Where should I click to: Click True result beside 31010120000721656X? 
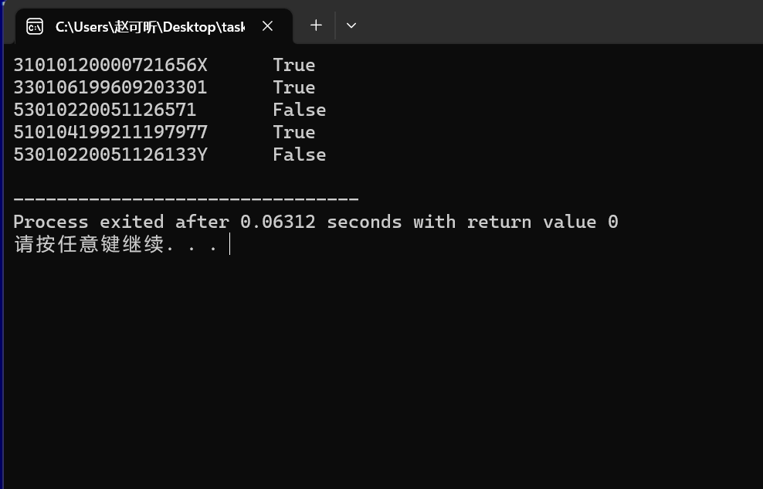pyautogui.click(x=293, y=65)
